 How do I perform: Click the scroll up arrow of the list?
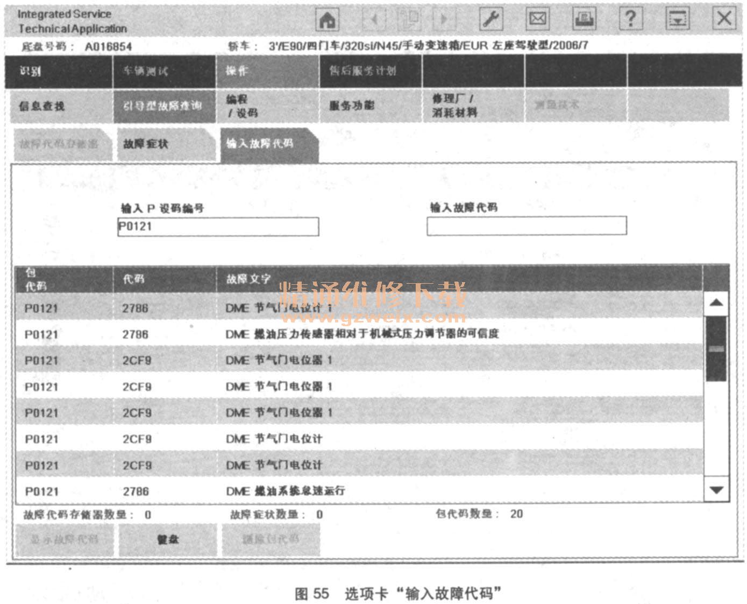(716, 304)
